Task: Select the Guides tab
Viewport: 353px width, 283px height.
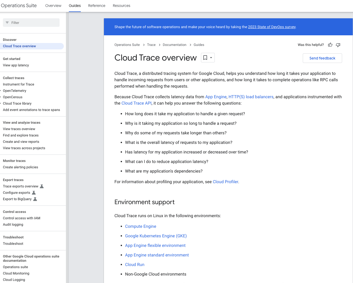Action: pos(75,6)
